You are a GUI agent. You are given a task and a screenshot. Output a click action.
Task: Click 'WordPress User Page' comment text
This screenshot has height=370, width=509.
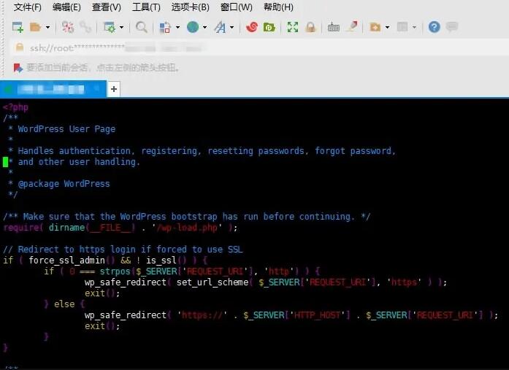tap(66, 128)
